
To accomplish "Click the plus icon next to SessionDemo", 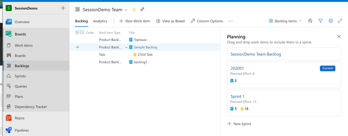I will click(63, 8).
